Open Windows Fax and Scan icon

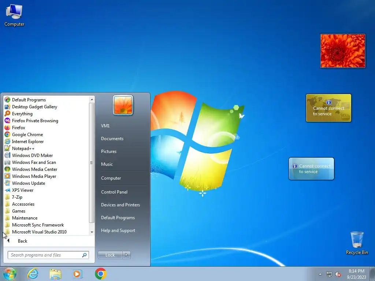click(7, 162)
